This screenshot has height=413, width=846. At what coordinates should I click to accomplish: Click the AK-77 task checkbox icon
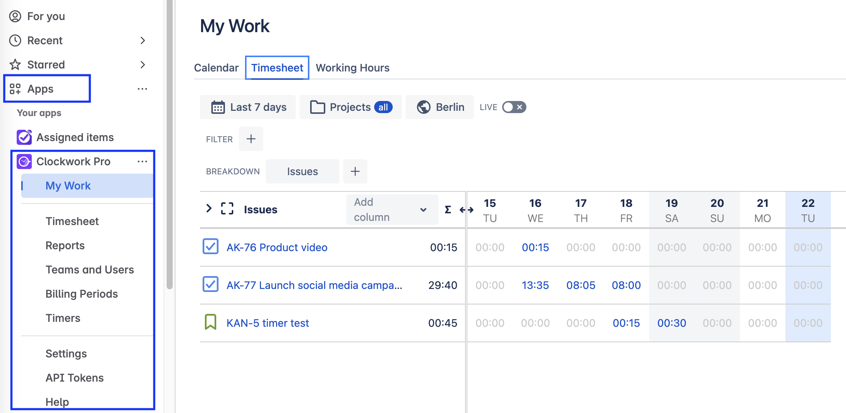click(211, 284)
